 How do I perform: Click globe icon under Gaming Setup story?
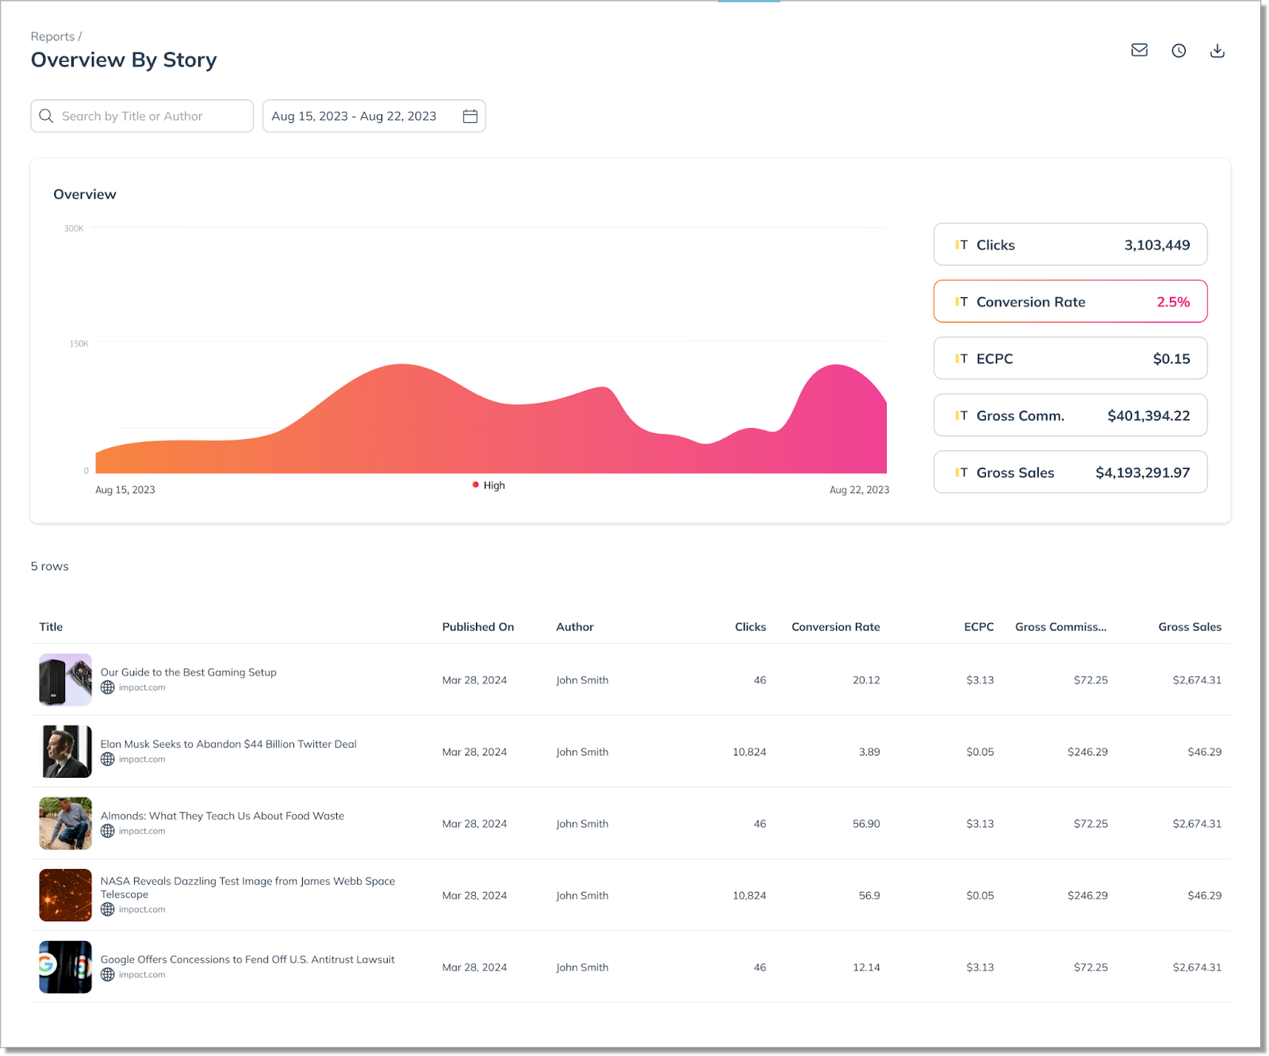[x=108, y=687]
